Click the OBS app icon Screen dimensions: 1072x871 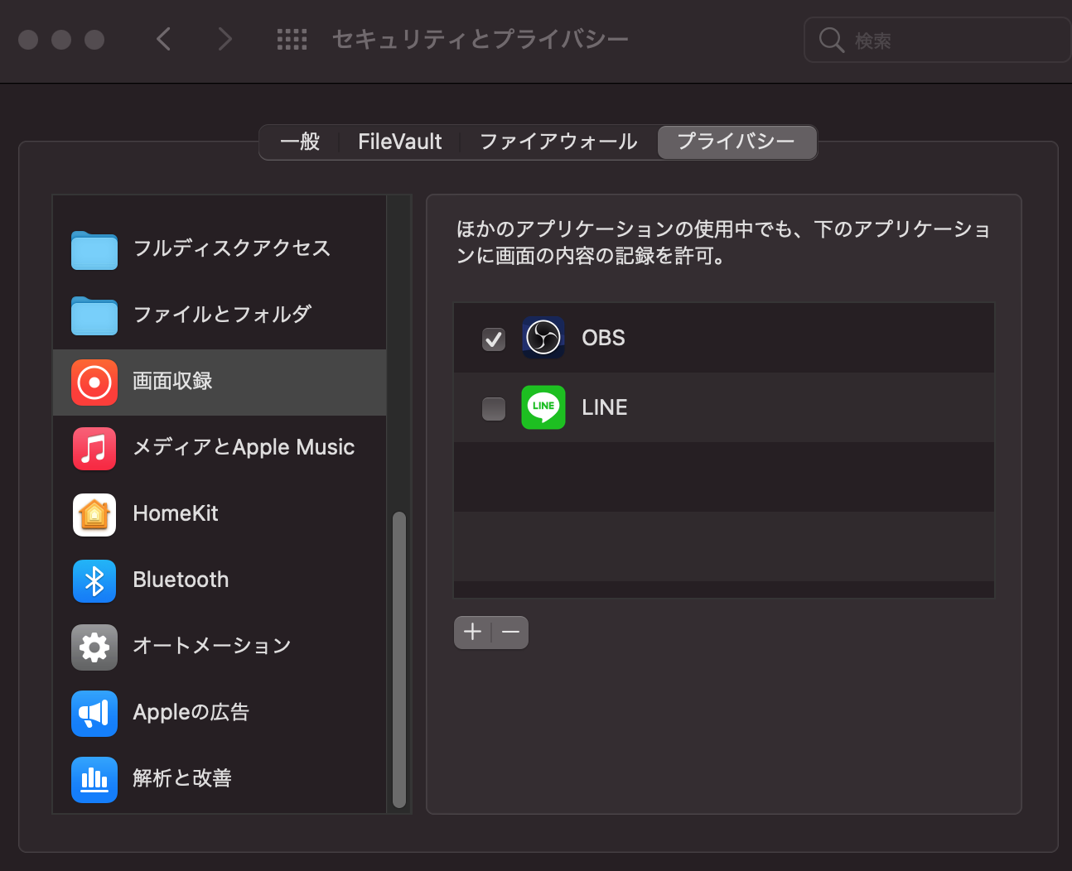543,337
